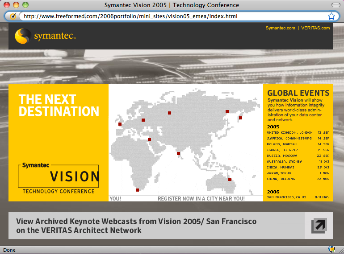Click the Global Events heading

pyautogui.click(x=298, y=93)
